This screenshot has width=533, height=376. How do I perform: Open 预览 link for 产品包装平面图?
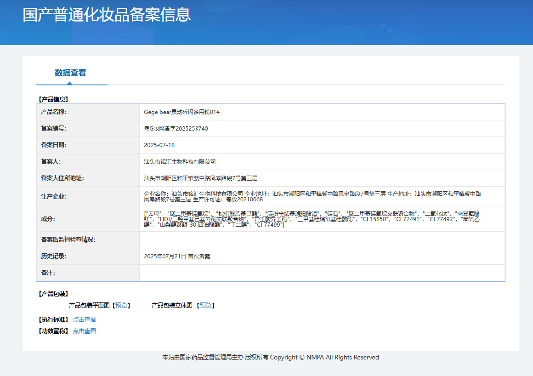(x=121, y=305)
